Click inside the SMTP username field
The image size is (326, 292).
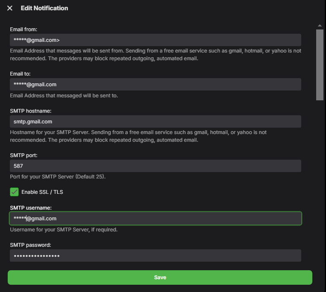[156, 218]
